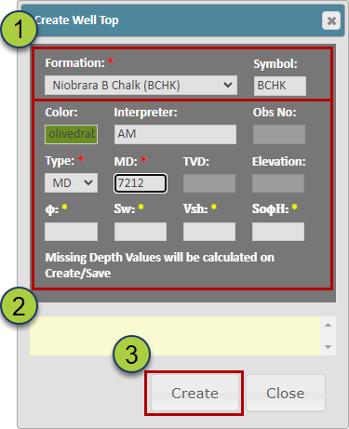Click the Vsh input field

(x=209, y=232)
